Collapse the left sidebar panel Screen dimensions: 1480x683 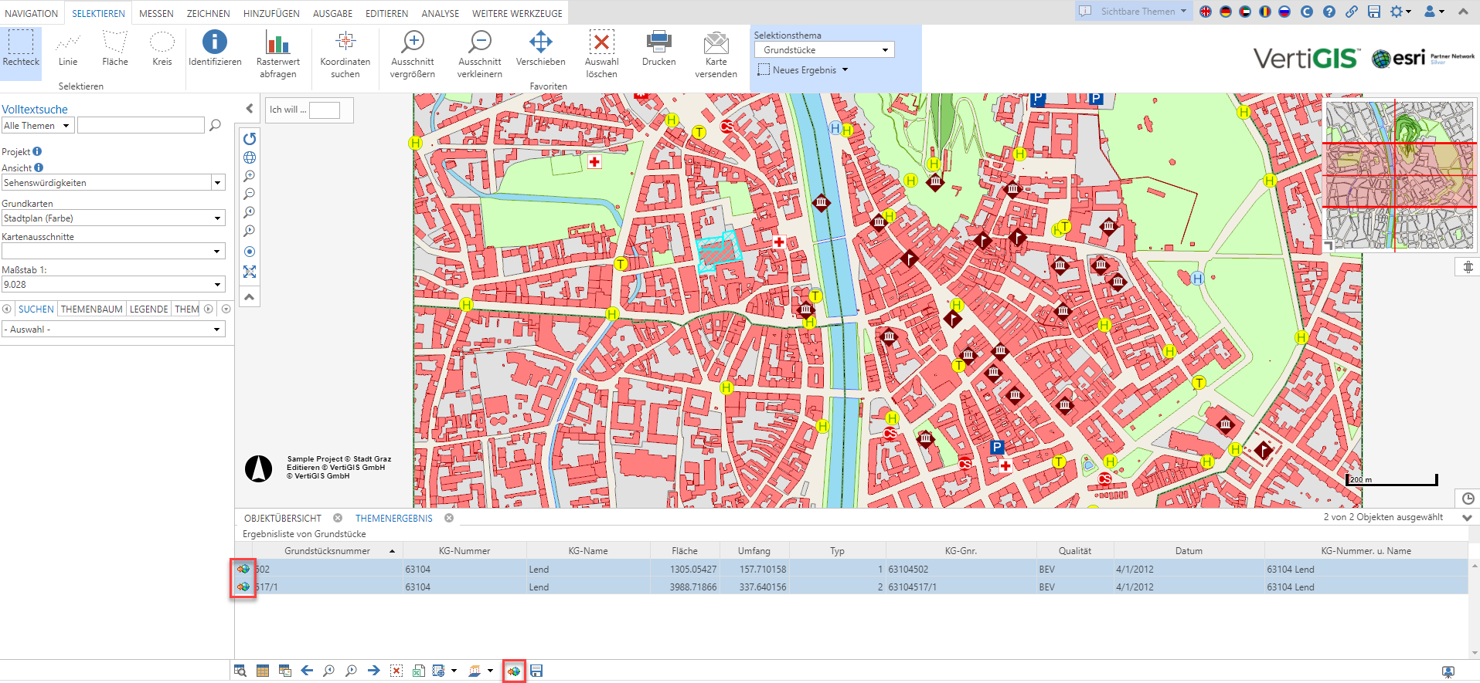pyautogui.click(x=249, y=109)
